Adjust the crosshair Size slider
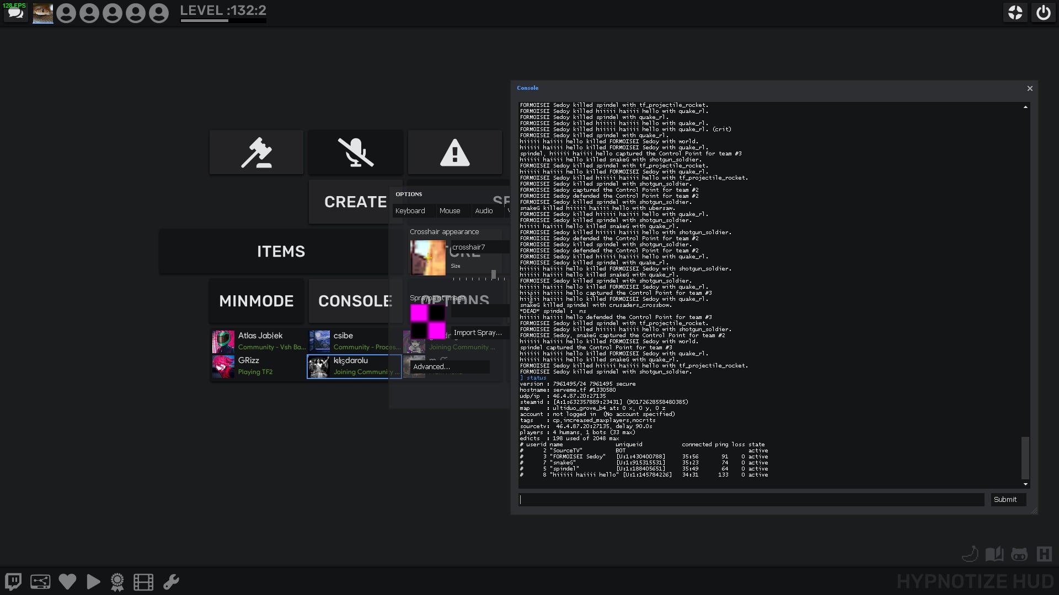Screen dimensions: 1059x595 [x=493, y=274]
